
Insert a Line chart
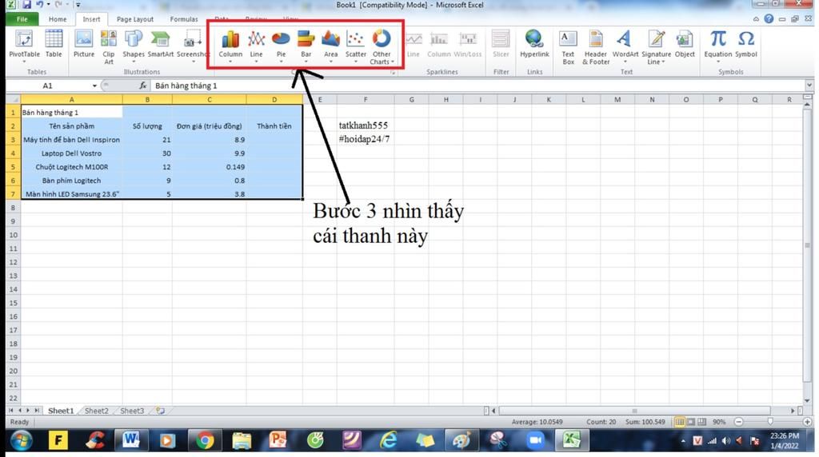[x=256, y=46]
